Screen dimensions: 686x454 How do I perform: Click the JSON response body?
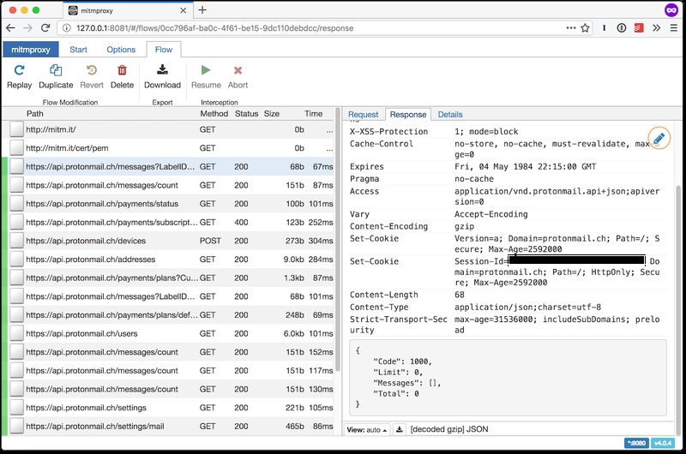click(508, 378)
